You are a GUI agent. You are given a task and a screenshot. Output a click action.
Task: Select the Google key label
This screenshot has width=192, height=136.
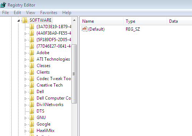click(43, 124)
